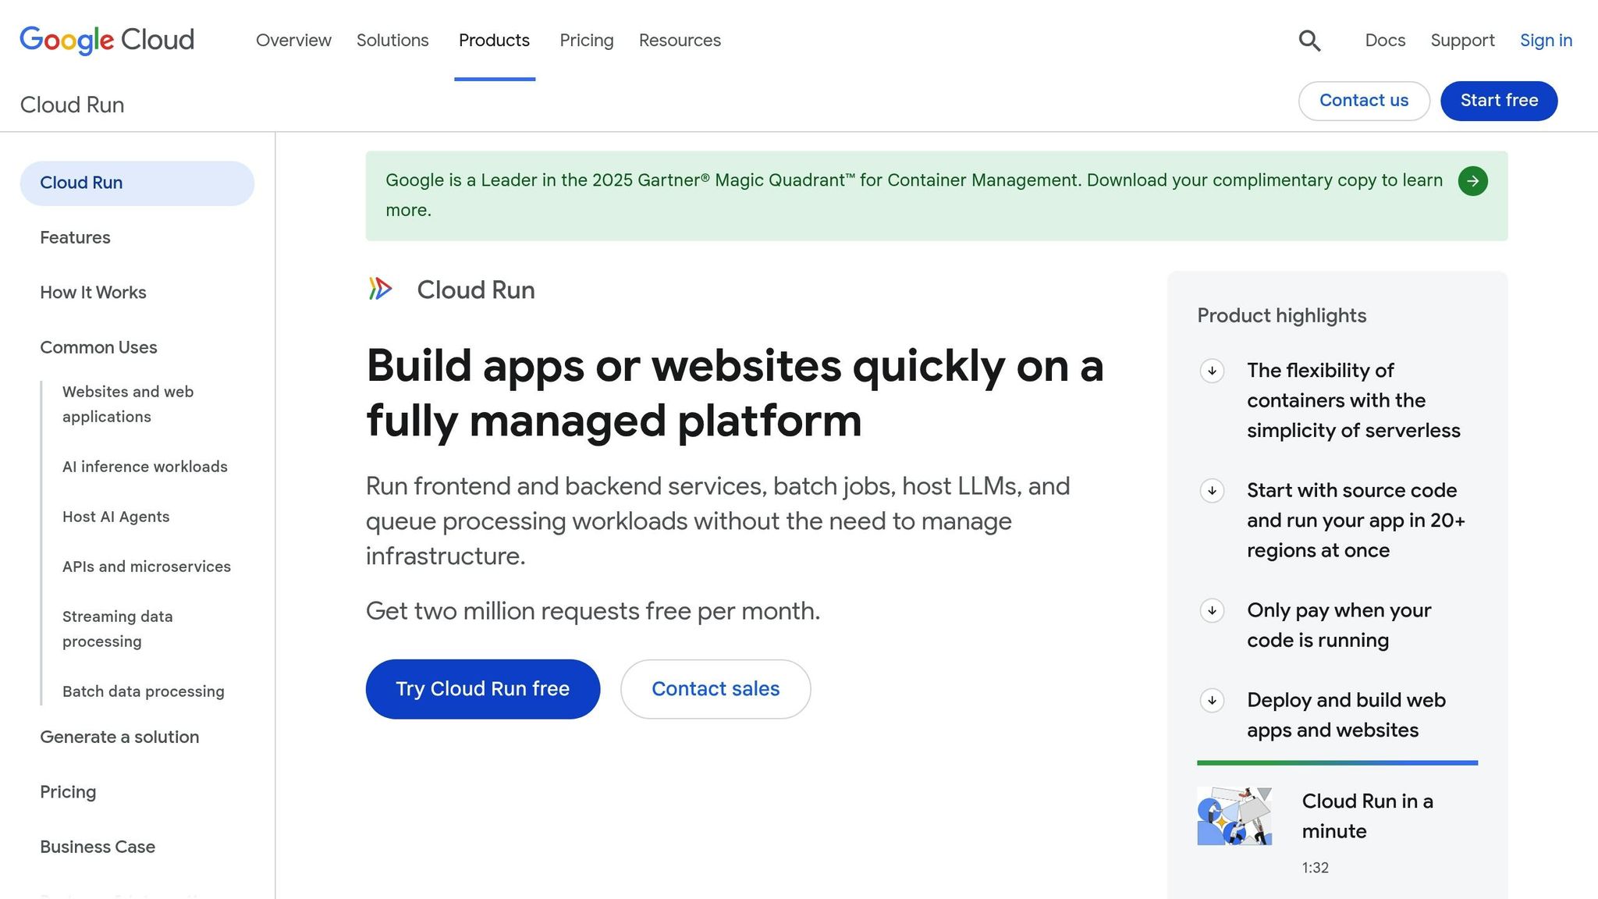Click arrow icon beside 'Deploy and build web apps'

[1212, 700]
